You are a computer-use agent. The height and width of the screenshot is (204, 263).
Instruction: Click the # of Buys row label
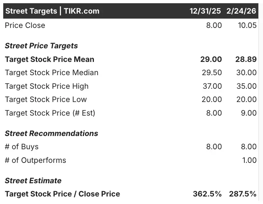(21, 147)
